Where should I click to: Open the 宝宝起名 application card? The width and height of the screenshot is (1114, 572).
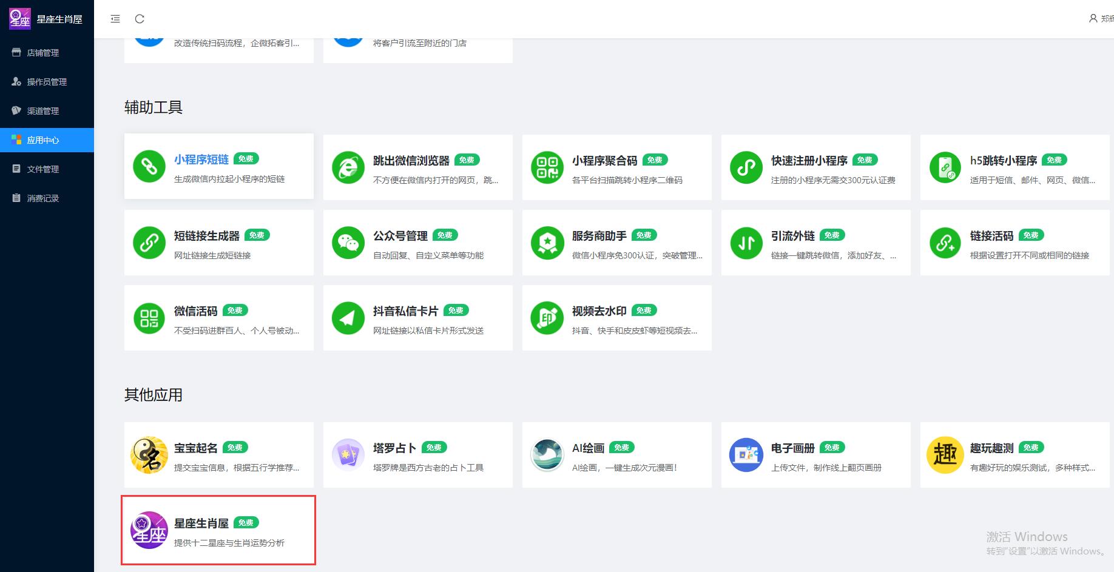coord(218,455)
